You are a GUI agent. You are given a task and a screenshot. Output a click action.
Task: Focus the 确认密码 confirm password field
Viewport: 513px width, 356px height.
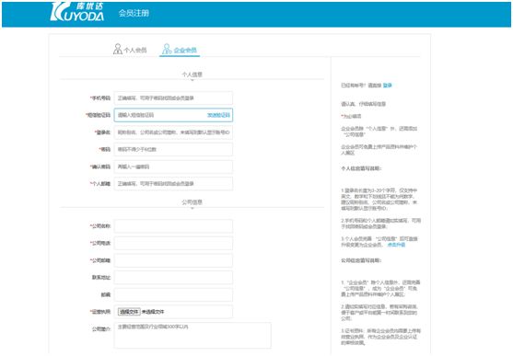click(x=173, y=167)
